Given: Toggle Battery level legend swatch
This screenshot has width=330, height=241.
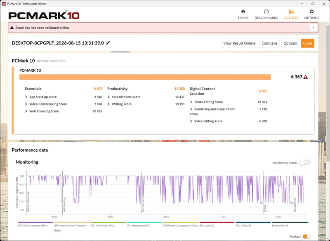Looking at the screenshot, I should click(x=290, y=222).
